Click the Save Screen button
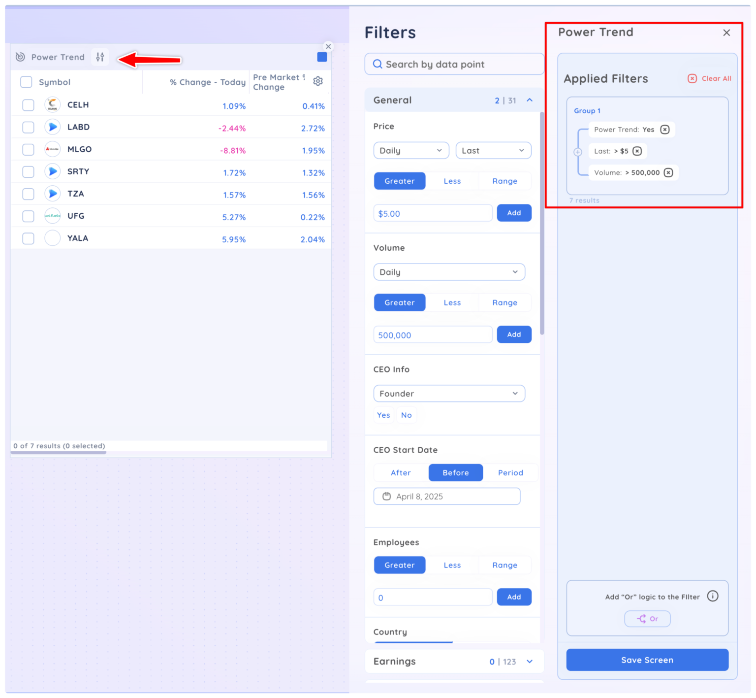756x698 pixels. coord(647,660)
